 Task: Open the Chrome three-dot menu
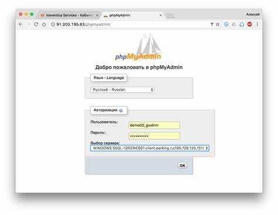[257, 24]
